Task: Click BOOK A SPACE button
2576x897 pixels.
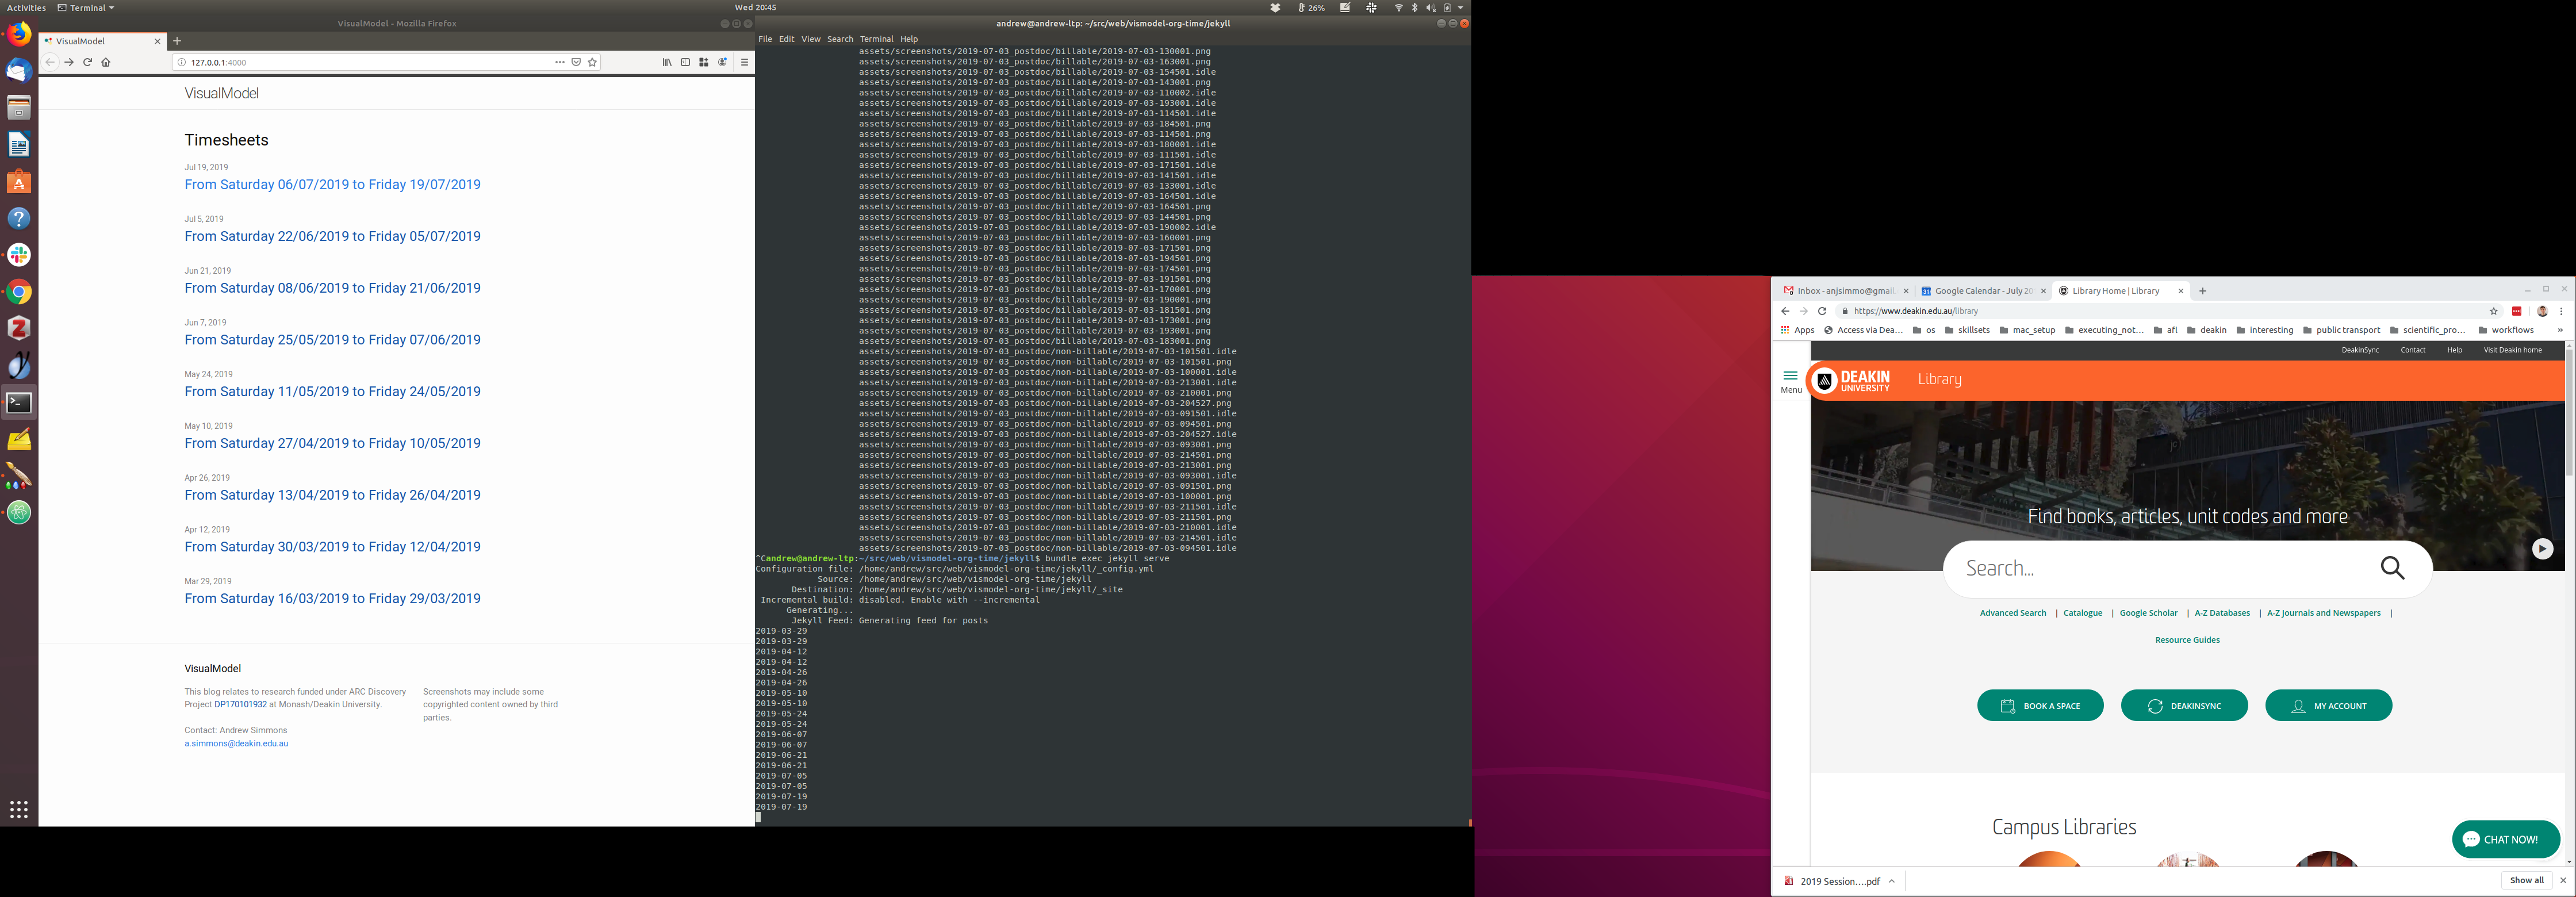Action: [2040, 706]
